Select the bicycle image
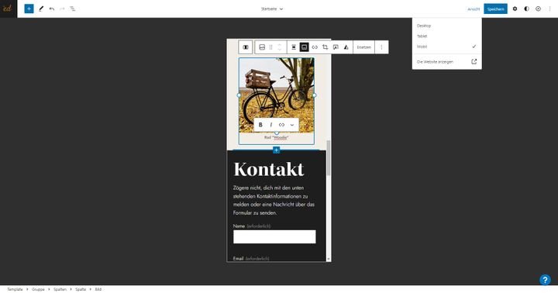Screen dimensions: 558x293 coord(277,95)
